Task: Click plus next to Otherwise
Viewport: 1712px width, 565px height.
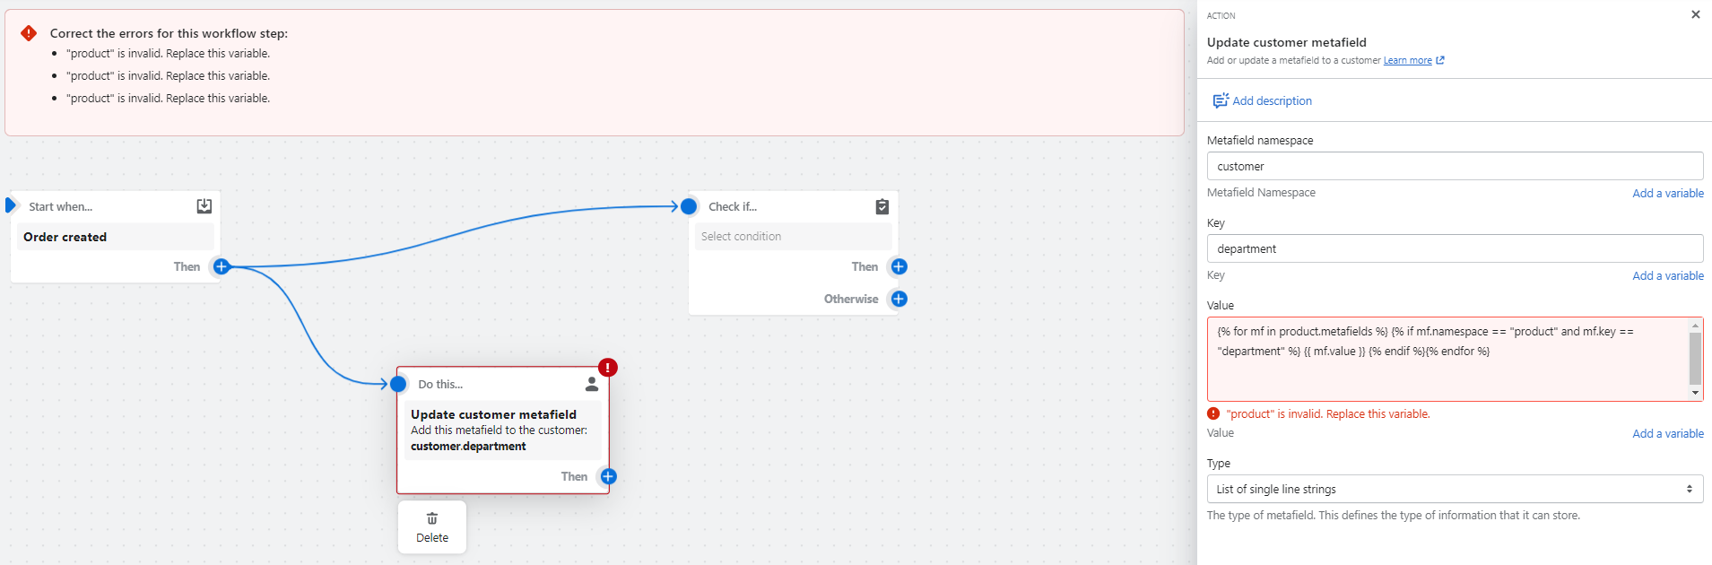Action: (899, 299)
